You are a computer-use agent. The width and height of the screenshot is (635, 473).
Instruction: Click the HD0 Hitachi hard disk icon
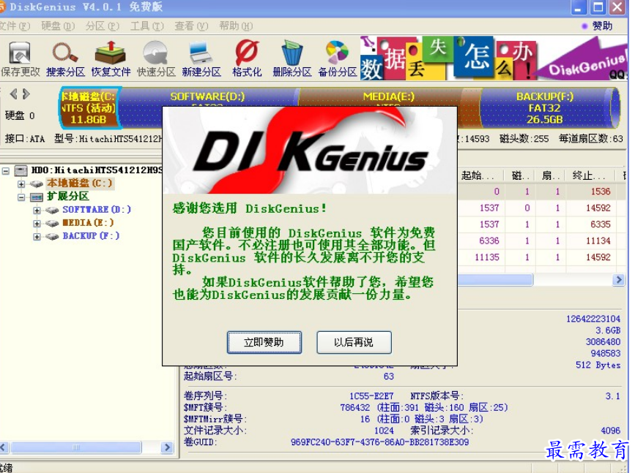point(21,170)
